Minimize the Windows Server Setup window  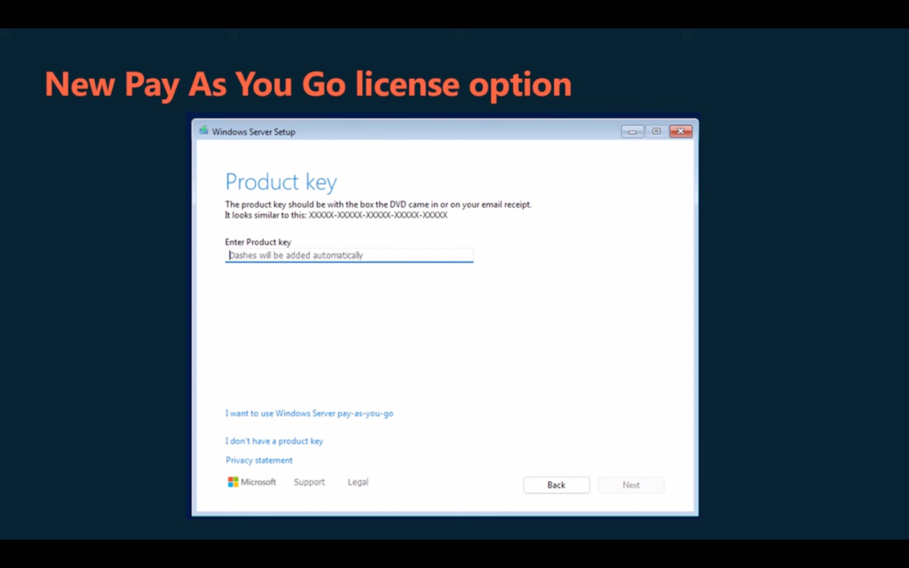[632, 131]
